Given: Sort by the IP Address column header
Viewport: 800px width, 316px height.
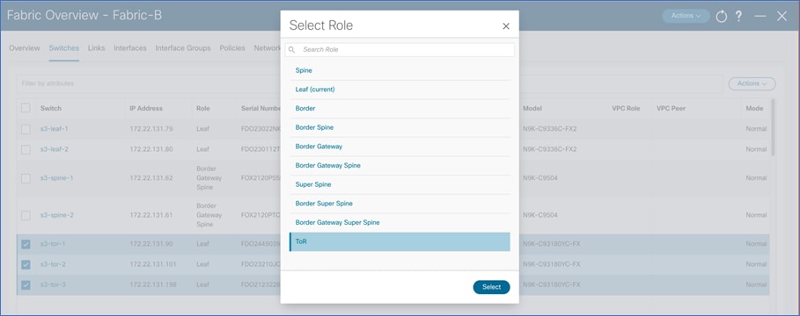Looking at the screenshot, I should (x=146, y=108).
